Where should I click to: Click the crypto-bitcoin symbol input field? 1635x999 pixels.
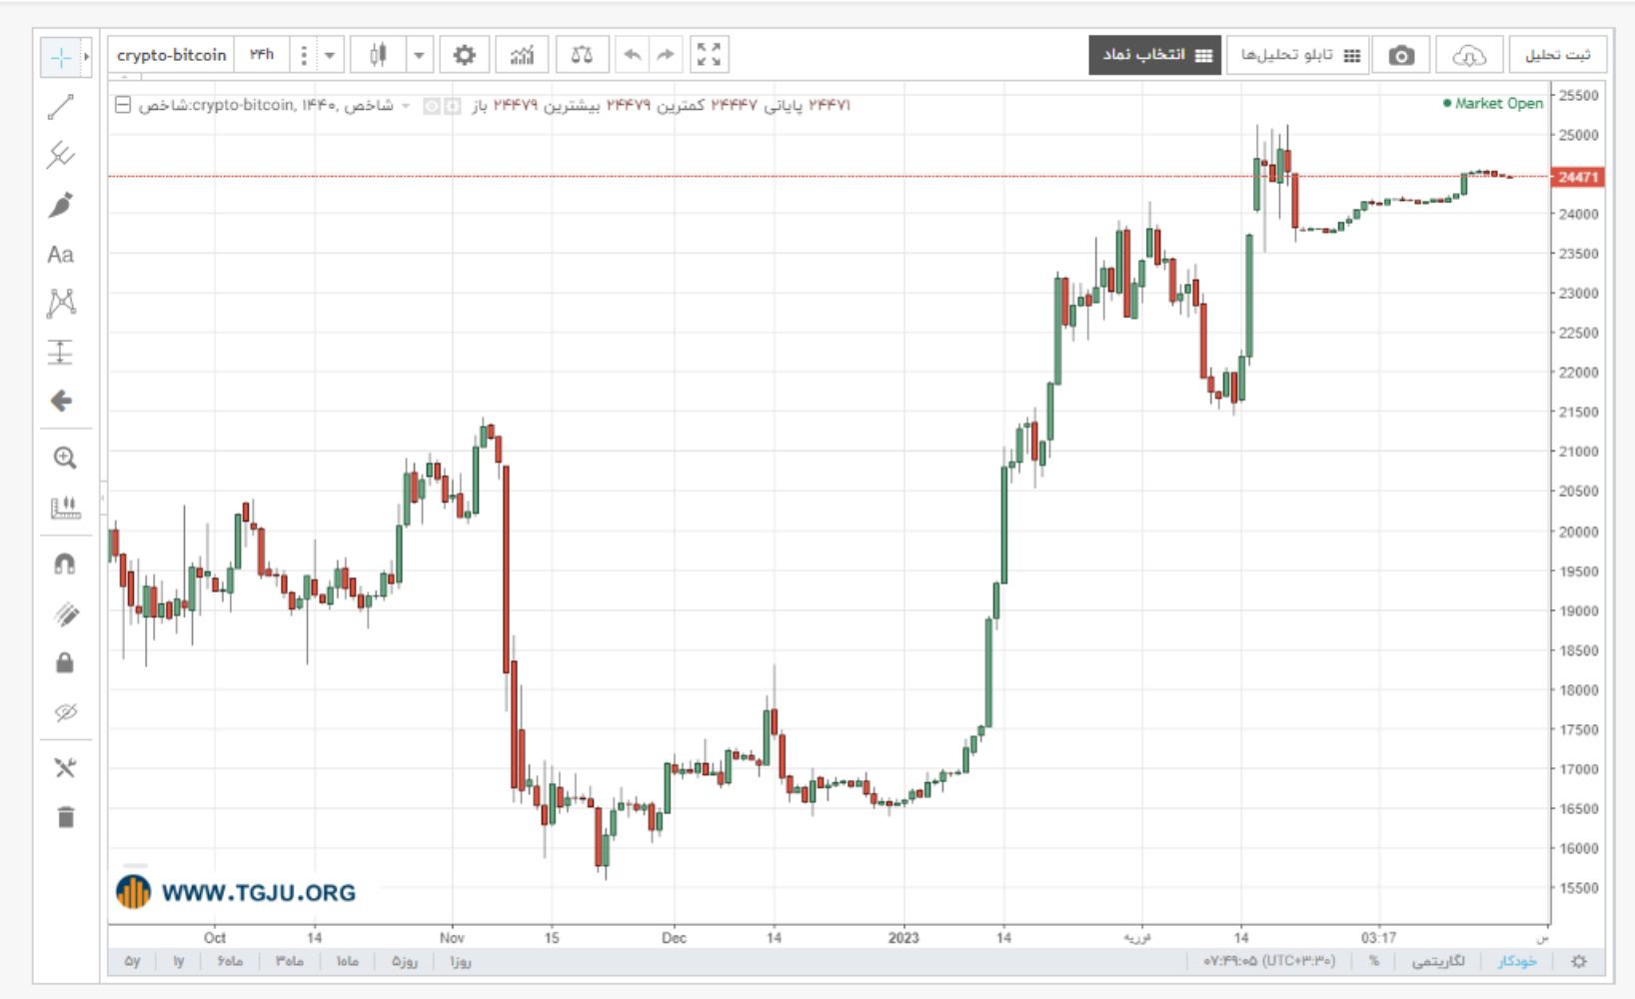pyautogui.click(x=171, y=55)
